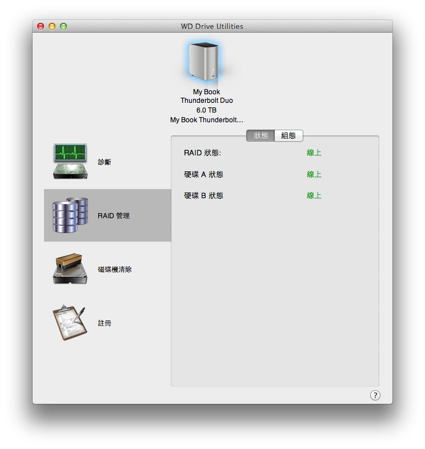Screen dimensions: 425x449
Task: Click the 硬碟 A 狀態 線上 value
Action: (314, 174)
